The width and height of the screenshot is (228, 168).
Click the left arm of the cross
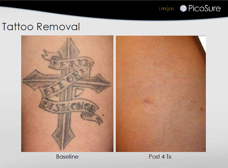click(35, 80)
